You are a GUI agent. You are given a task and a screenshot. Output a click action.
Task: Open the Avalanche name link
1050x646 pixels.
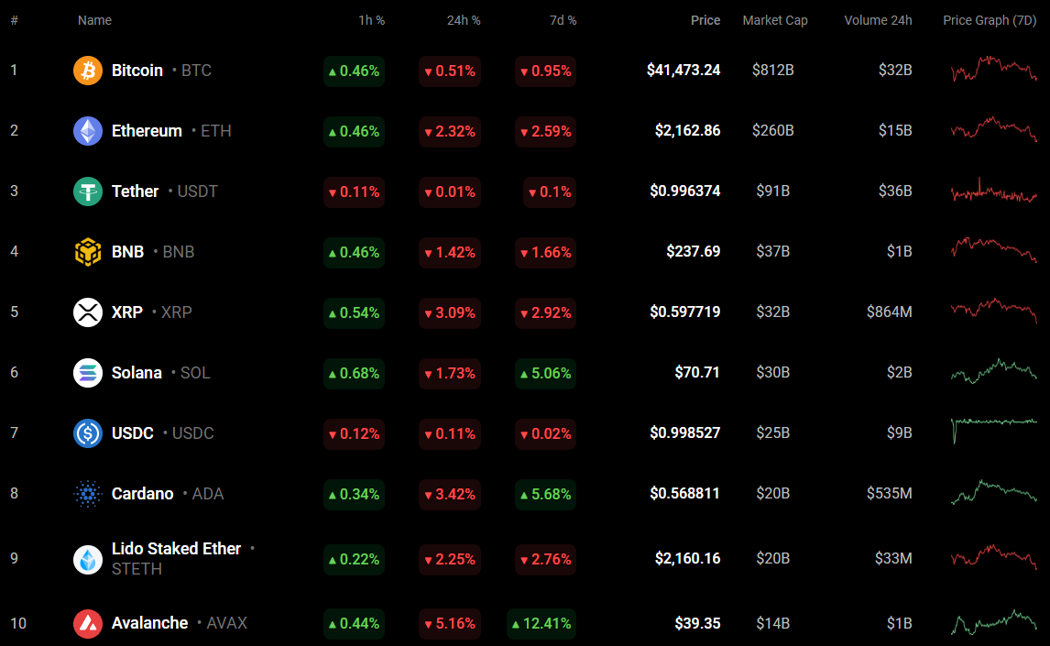coord(149,623)
